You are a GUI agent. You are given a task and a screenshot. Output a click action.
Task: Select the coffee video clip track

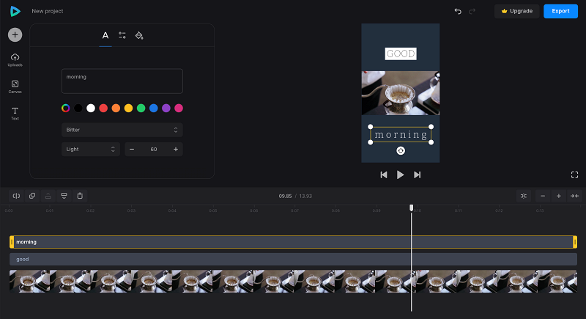[294, 281]
